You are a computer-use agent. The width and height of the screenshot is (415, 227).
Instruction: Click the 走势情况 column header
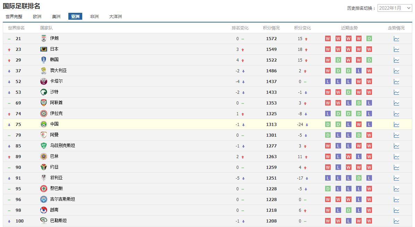(396, 28)
